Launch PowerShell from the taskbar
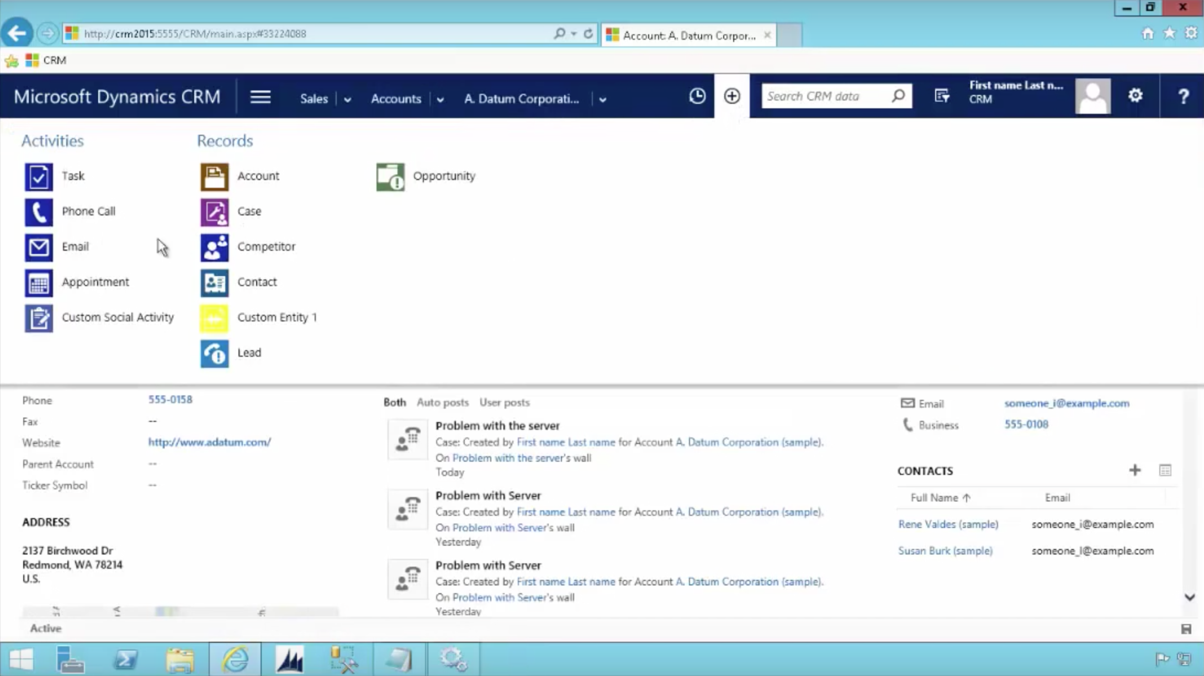The height and width of the screenshot is (676, 1204). tap(125, 659)
